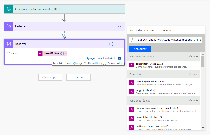Screen dimensions: 210x135
Task: Open the HTTP trigger ellipsis menu
Action: [x=120, y=9]
